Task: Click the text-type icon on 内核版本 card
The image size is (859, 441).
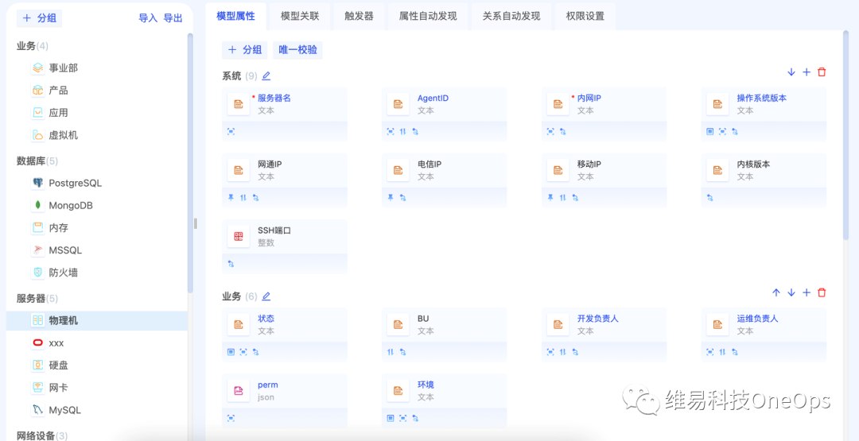Action: (717, 170)
